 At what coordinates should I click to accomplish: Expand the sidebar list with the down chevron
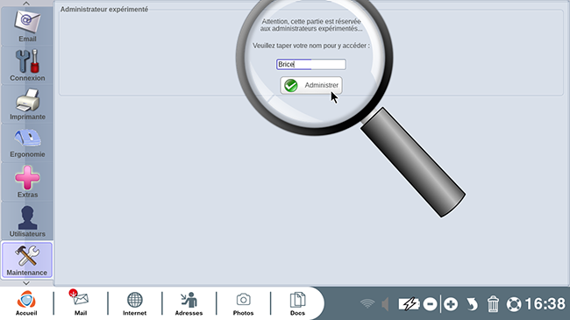coord(26,283)
